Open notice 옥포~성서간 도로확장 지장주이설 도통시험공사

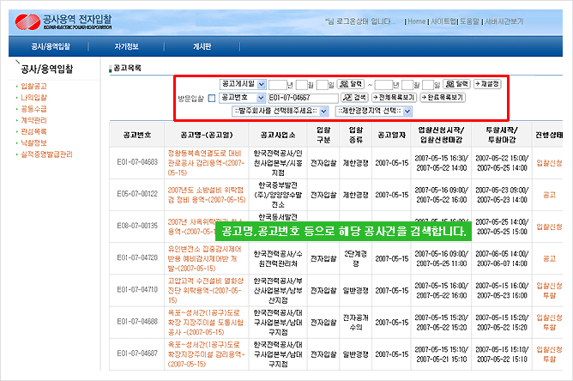click(x=205, y=323)
